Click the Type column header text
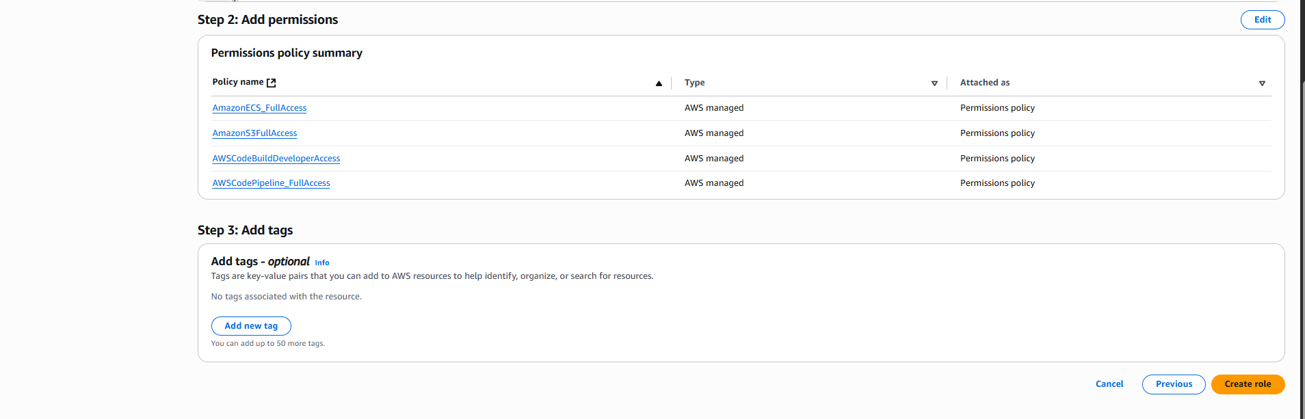Image resolution: width=1305 pixels, height=419 pixels. click(694, 83)
